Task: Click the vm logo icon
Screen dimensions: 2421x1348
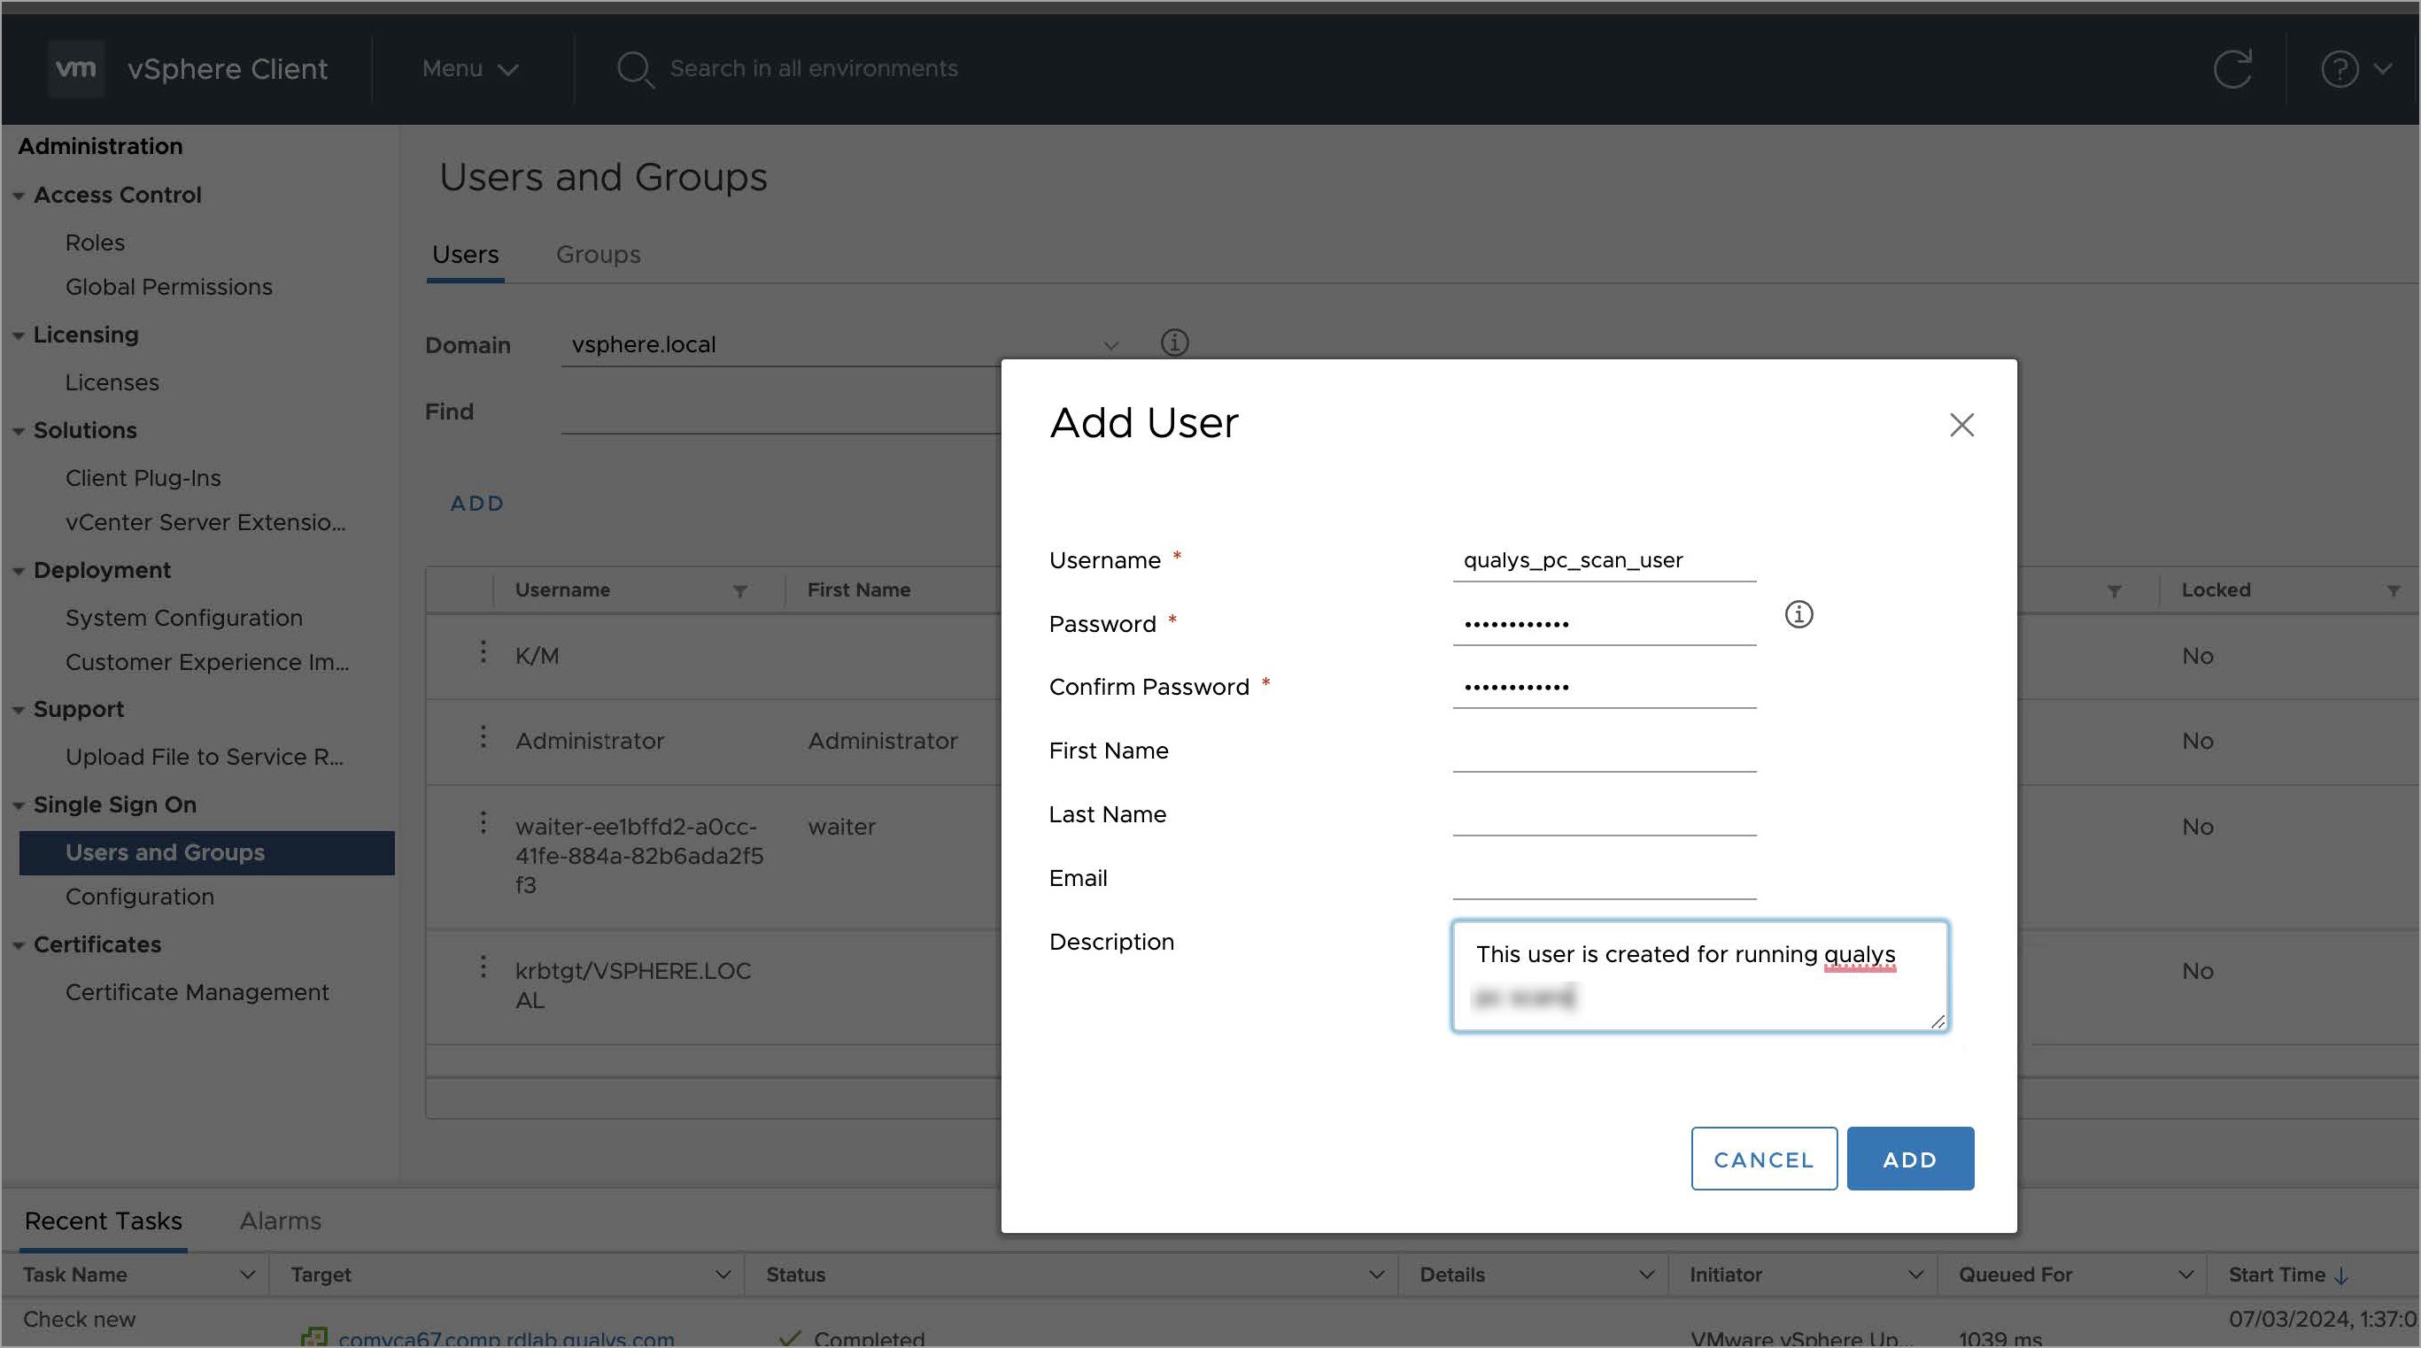Action: click(75, 68)
